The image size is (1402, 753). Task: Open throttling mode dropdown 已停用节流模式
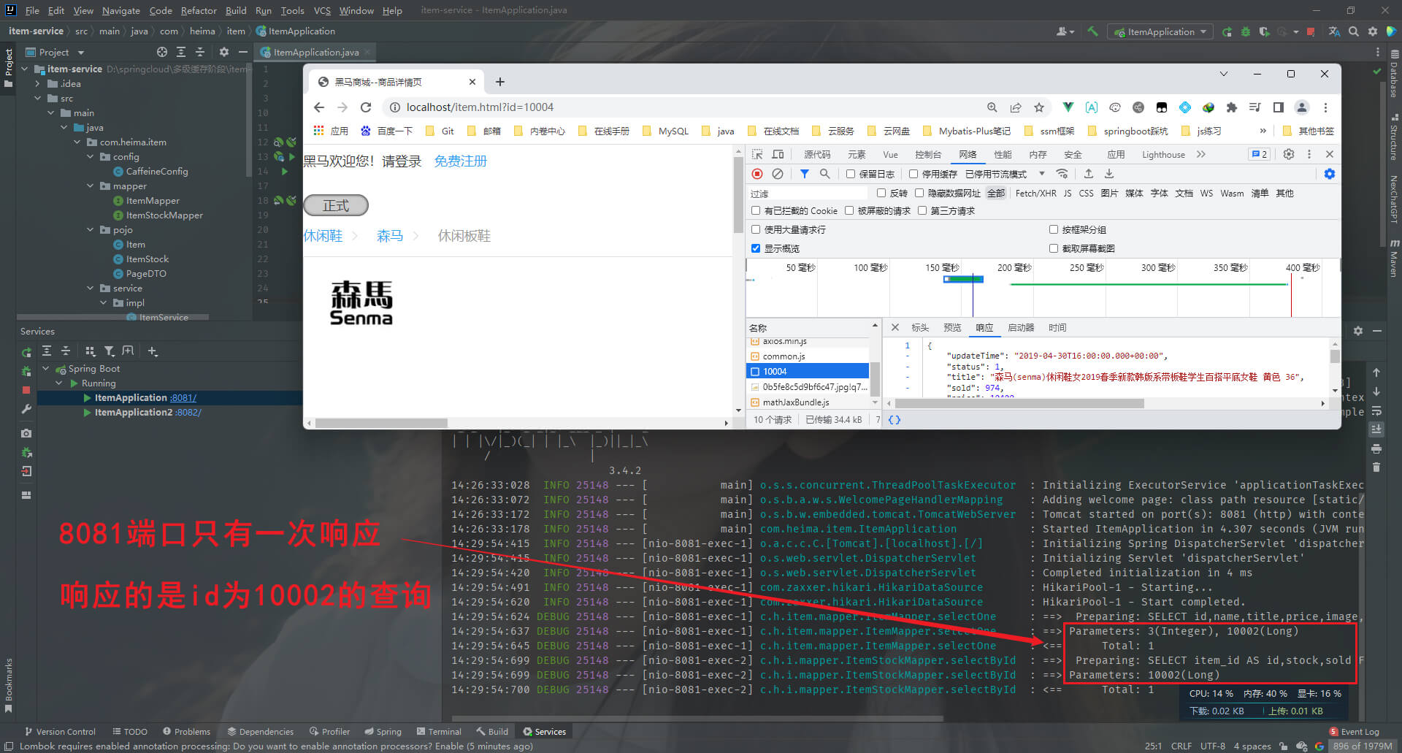(1005, 174)
